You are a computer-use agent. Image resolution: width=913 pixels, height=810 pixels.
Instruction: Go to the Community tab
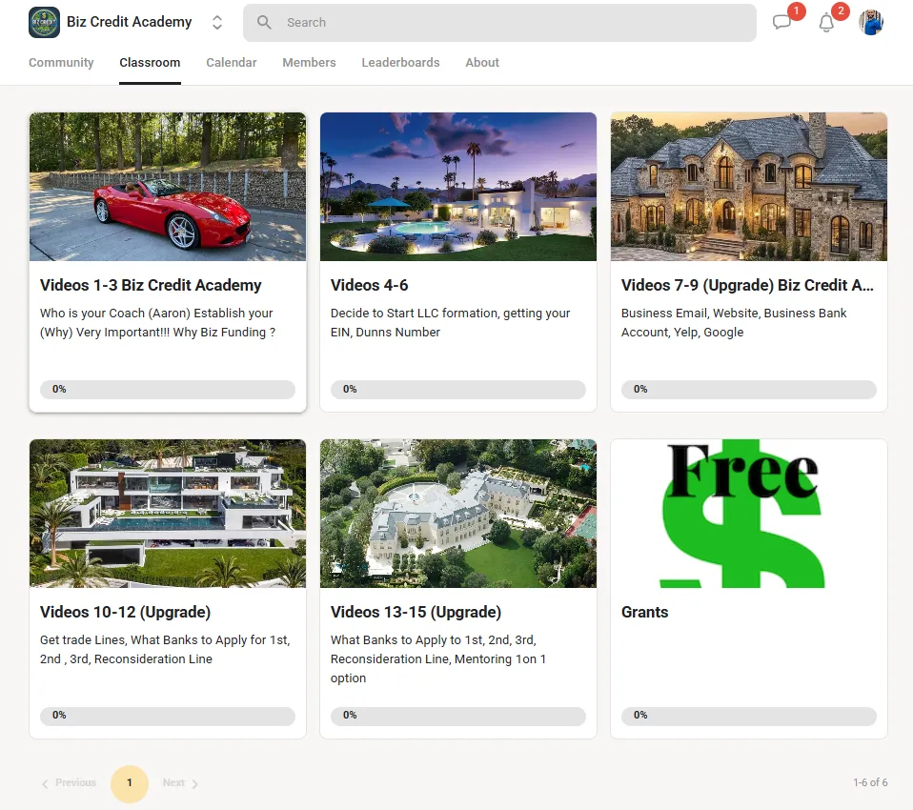click(x=61, y=62)
